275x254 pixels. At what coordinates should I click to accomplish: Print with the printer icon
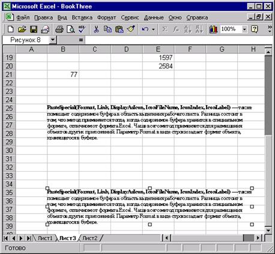point(59,29)
